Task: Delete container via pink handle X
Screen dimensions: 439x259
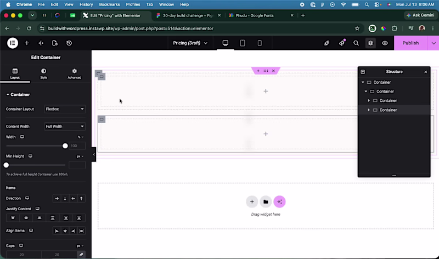Action: [x=273, y=71]
